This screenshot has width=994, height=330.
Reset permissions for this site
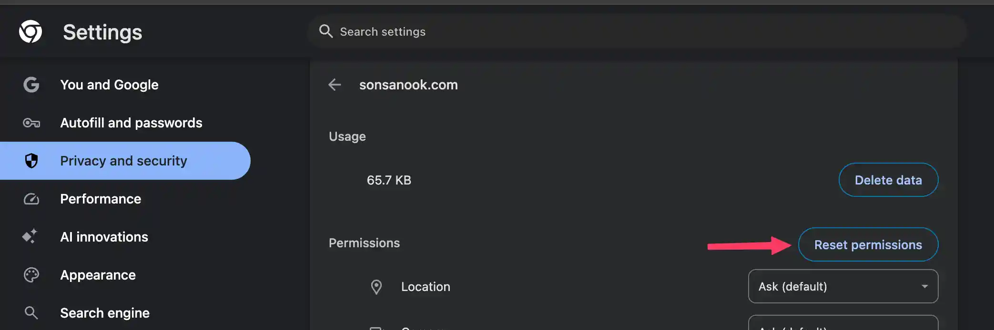[868, 244]
